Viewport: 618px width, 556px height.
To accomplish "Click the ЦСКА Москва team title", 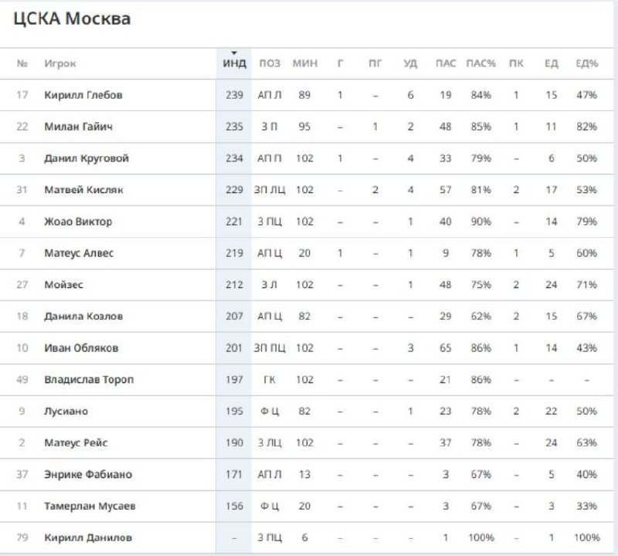I will [72, 19].
